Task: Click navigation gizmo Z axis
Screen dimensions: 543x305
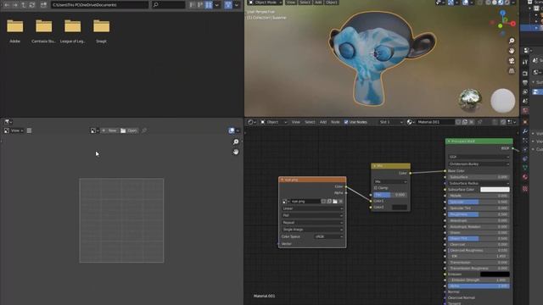Action: (x=502, y=13)
